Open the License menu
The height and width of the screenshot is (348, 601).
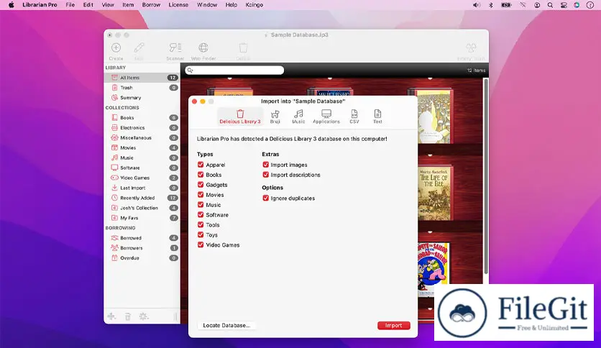point(178,5)
